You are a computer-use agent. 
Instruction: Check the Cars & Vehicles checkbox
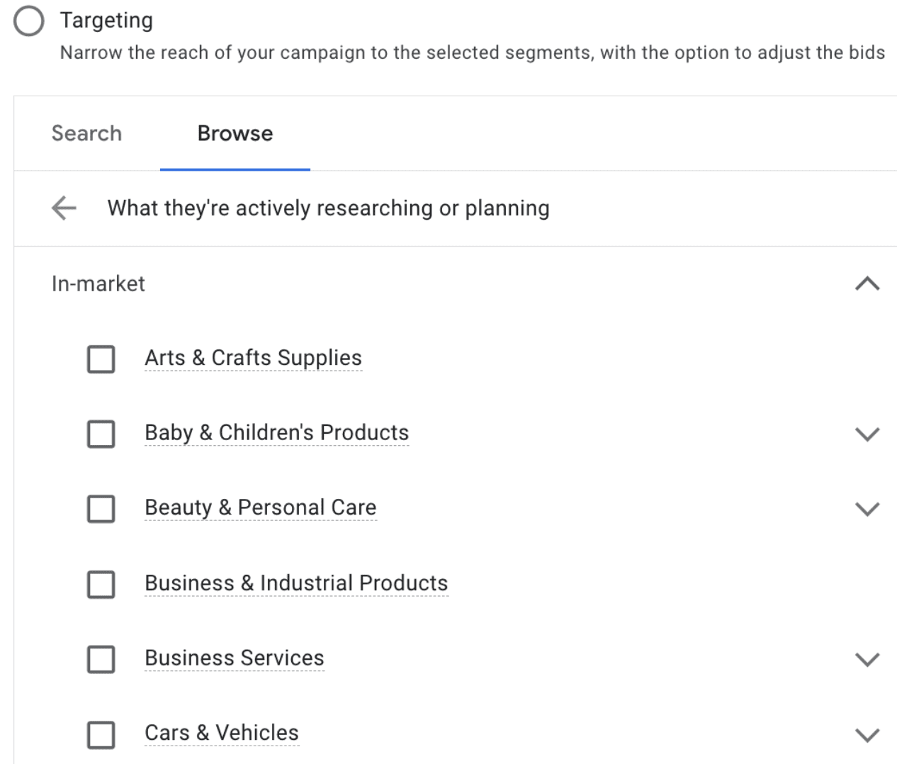click(x=101, y=735)
